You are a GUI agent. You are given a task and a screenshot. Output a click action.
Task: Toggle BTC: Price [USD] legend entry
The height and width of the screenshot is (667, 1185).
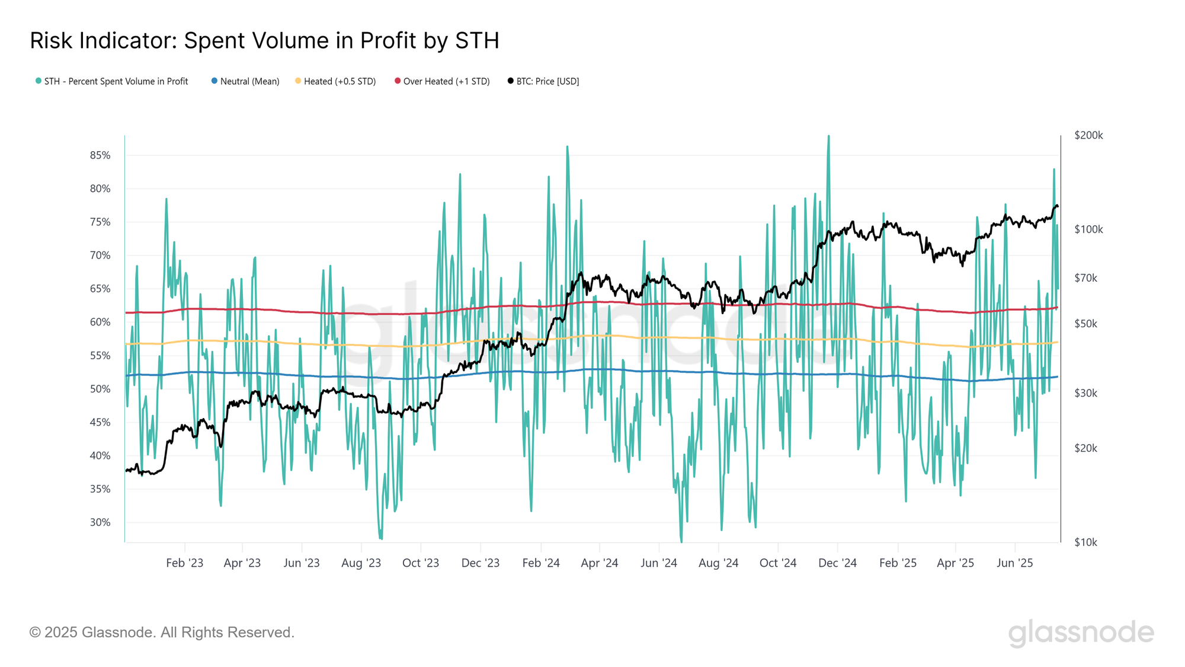[x=547, y=81]
